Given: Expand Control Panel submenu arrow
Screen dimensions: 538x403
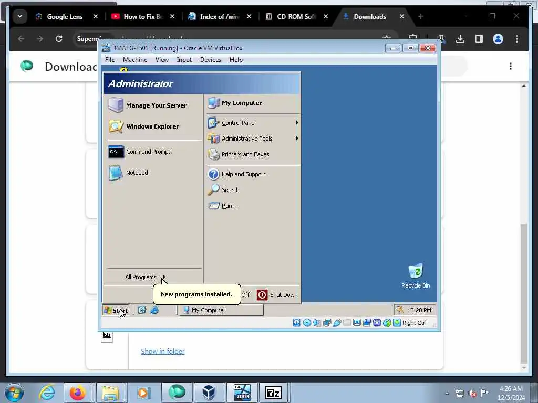Looking at the screenshot, I should (297, 122).
